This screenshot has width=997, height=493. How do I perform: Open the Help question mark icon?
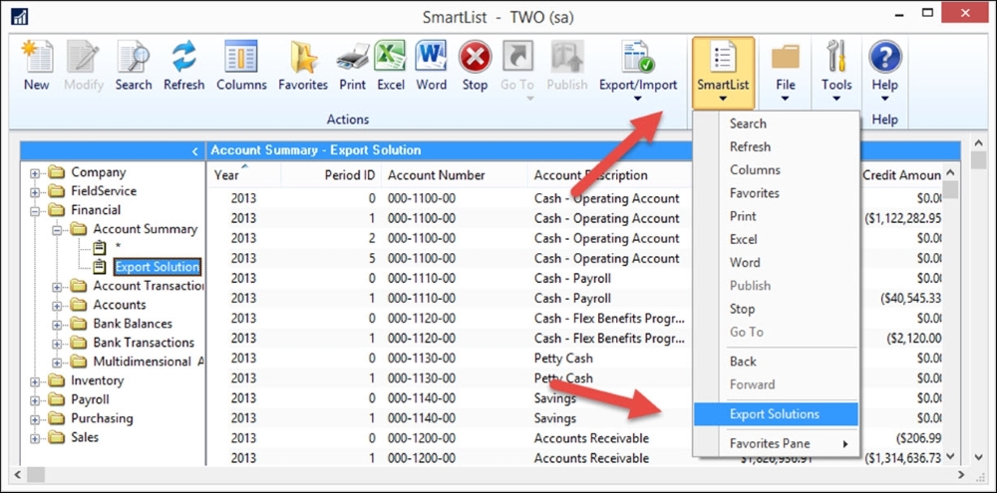(884, 57)
